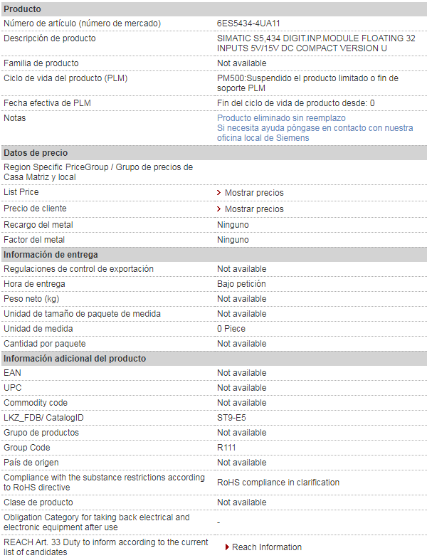427x558 pixels.
Task: Follow the Siemens local office contact link
Action: tap(315, 132)
